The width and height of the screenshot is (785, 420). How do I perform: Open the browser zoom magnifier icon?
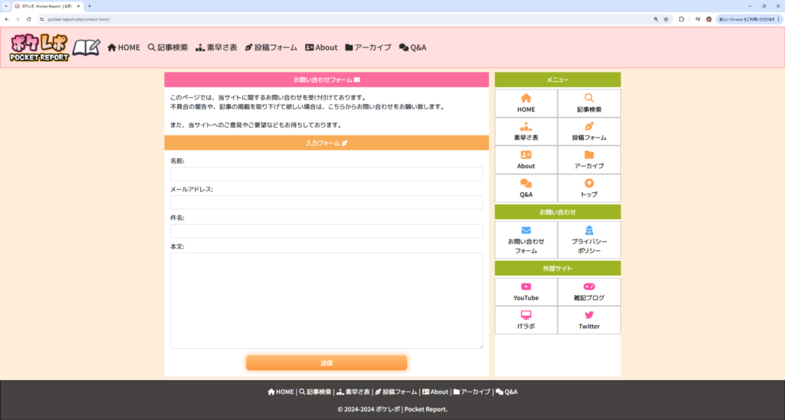pos(656,19)
